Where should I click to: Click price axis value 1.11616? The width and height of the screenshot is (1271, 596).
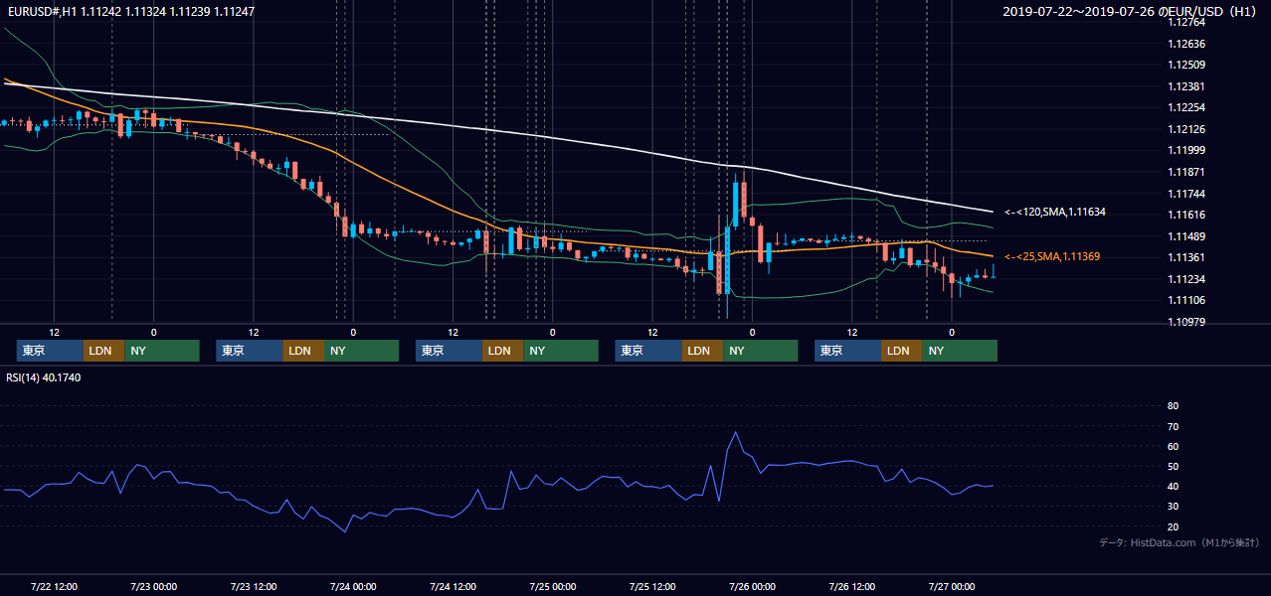pos(1186,215)
